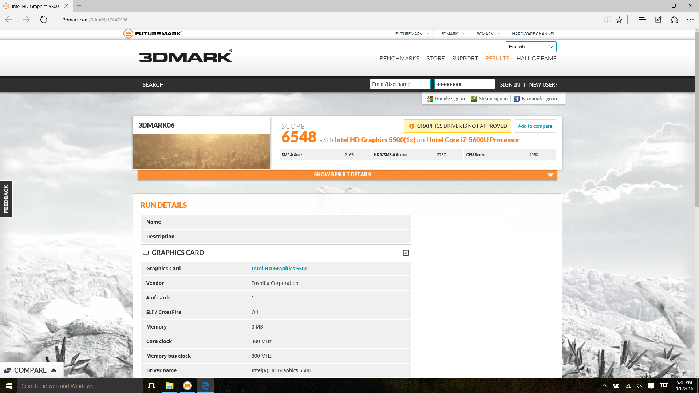Screen dimensions: 699x393
Task: Open Reading view icon in address bar
Action: (x=607, y=20)
